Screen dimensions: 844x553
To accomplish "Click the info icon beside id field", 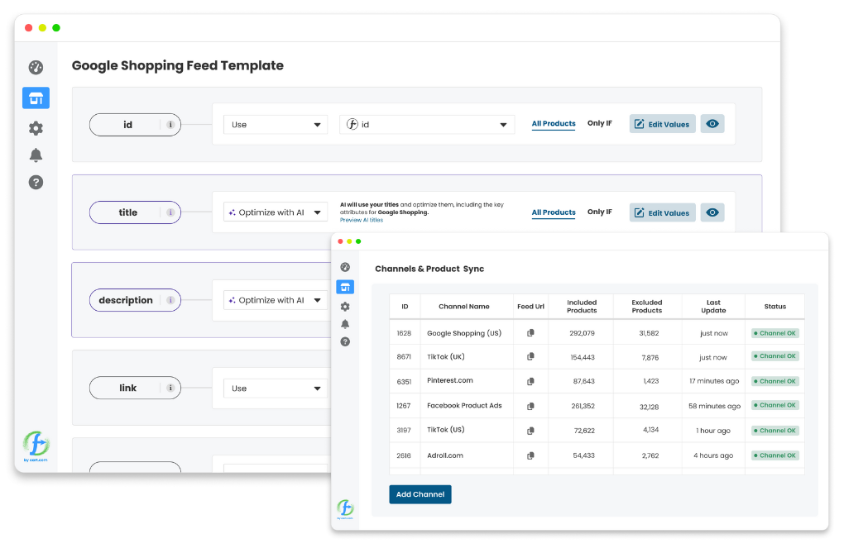I will 170,125.
